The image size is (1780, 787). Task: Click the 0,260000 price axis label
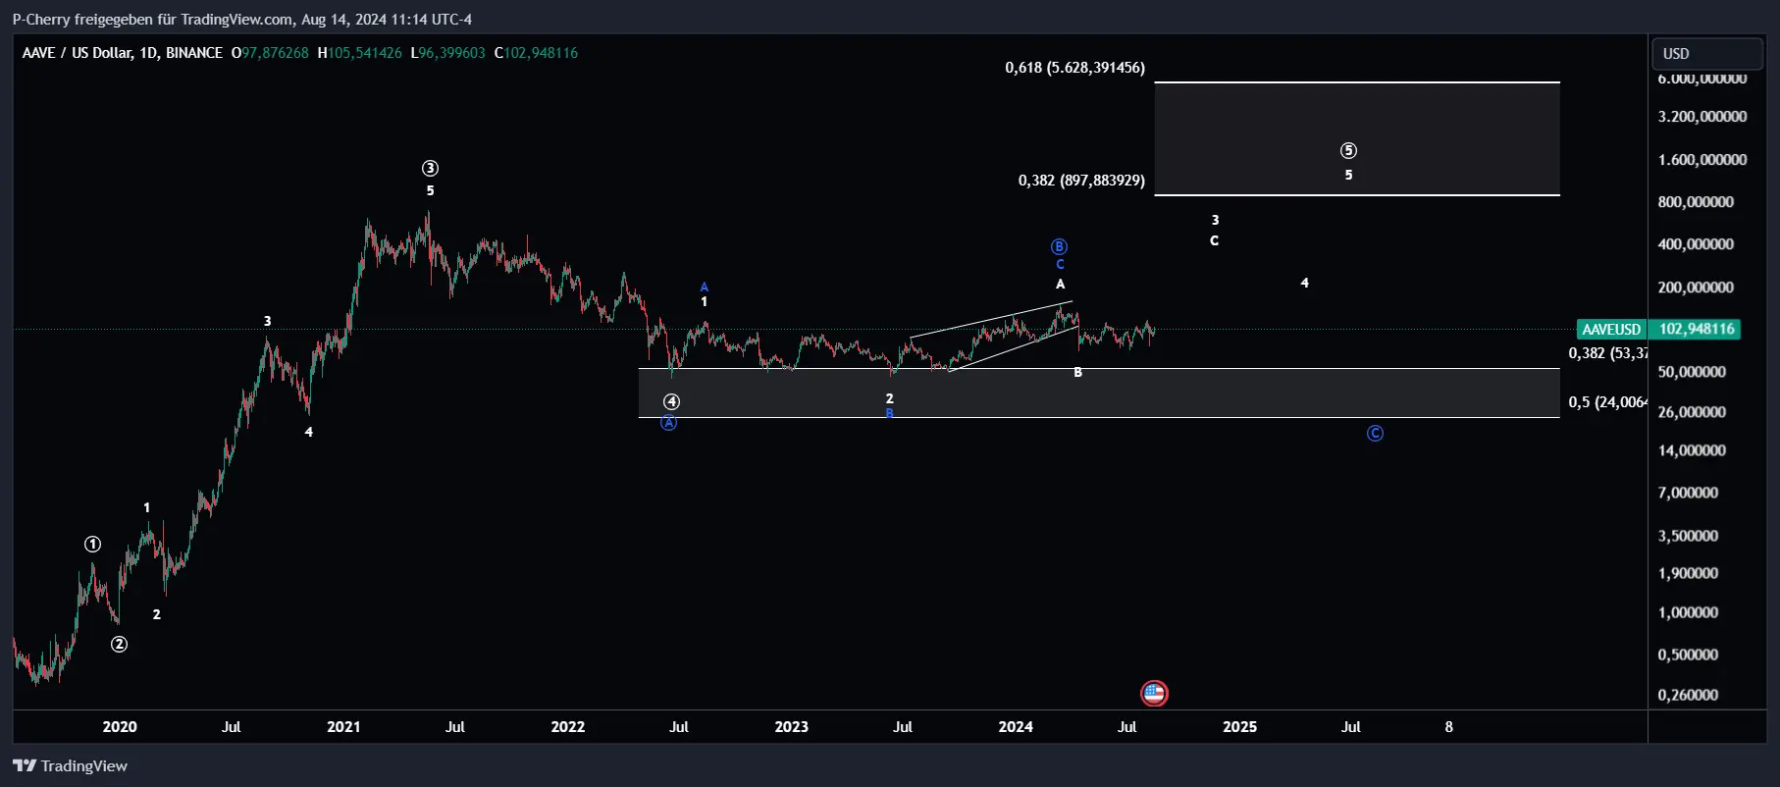[1688, 695]
